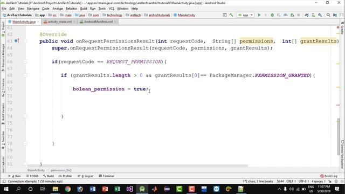Open the SDK Manager icon

click(x=320, y=15)
